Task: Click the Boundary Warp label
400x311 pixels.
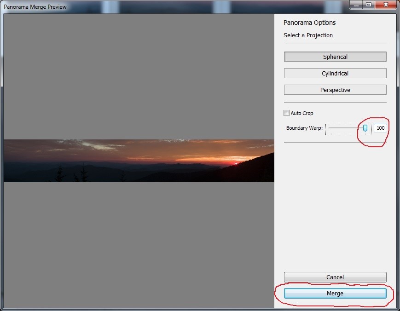Action: point(303,128)
